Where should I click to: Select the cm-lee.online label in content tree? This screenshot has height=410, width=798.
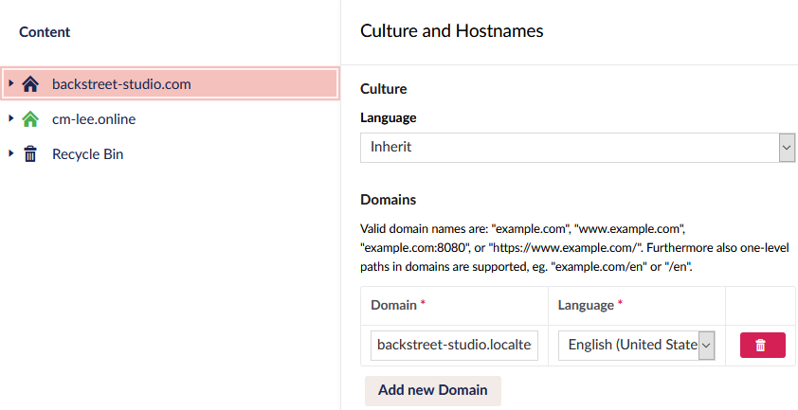(94, 119)
